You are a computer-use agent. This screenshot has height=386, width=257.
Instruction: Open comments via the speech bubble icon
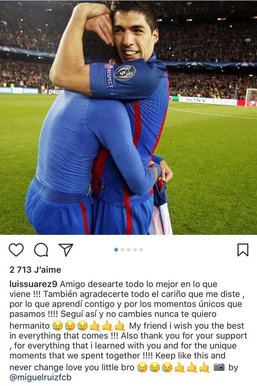coord(41,250)
